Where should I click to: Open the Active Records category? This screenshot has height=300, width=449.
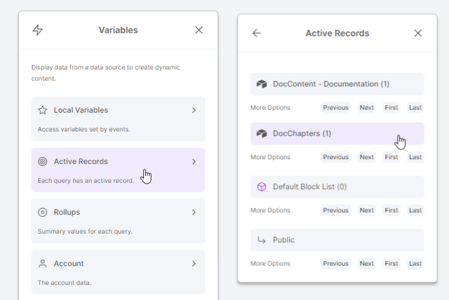point(118,170)
